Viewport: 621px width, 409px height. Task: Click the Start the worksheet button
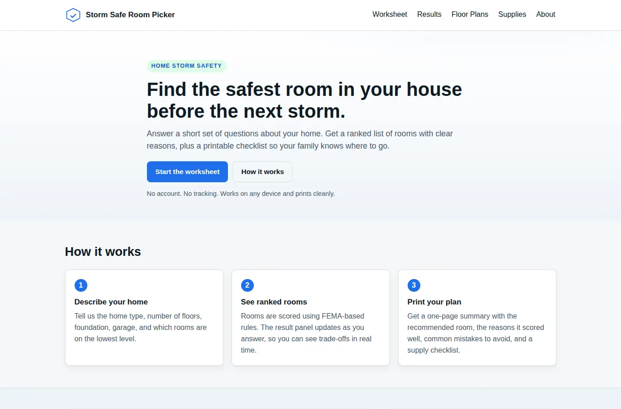coord(187,172)
